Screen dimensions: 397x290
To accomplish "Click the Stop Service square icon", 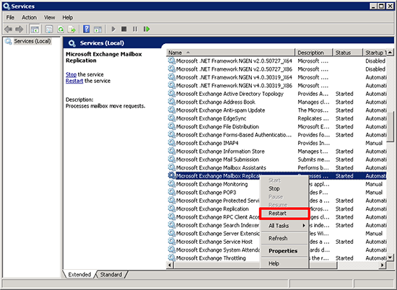I will (124, 30).
